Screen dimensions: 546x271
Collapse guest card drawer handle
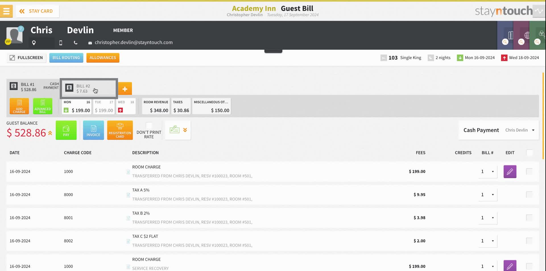[273, 51]
